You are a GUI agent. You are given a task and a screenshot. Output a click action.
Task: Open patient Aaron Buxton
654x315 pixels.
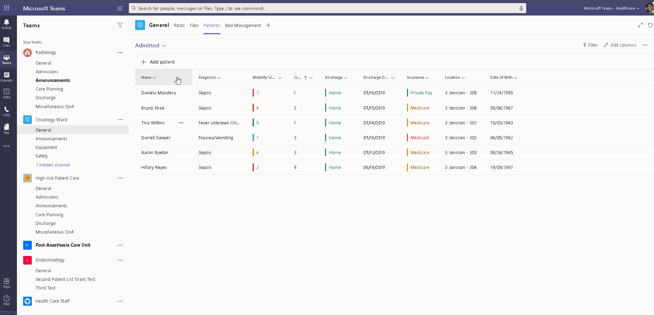click(x=155, y=152)
